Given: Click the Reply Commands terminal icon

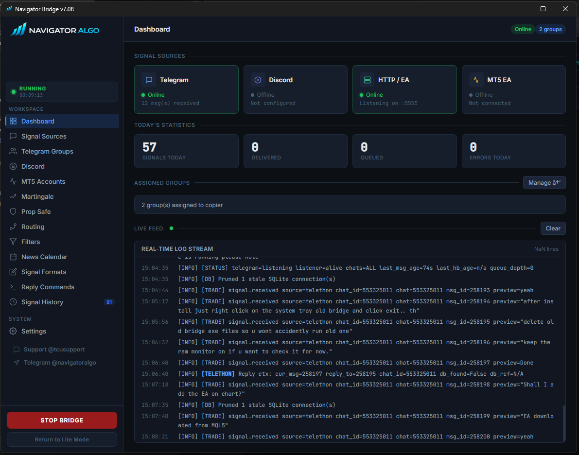Looking at the screenshot, I should (x=13, y=287).
